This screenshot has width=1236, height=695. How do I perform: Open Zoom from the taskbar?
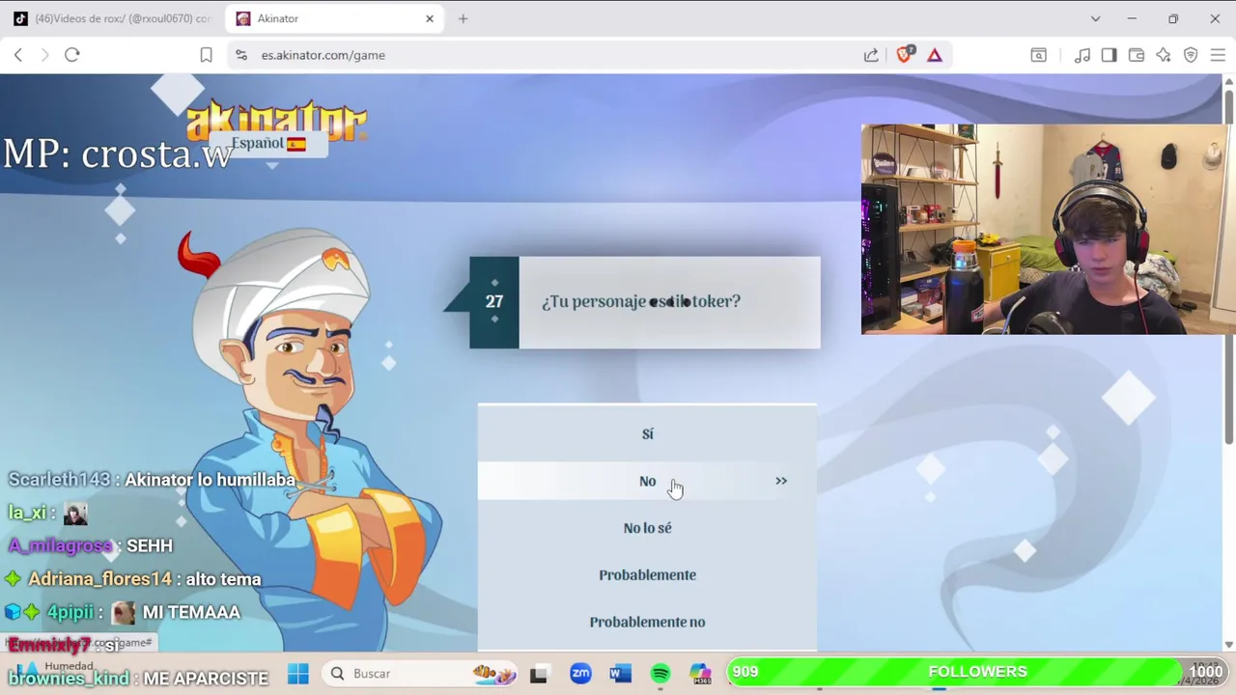coord(580,673)
